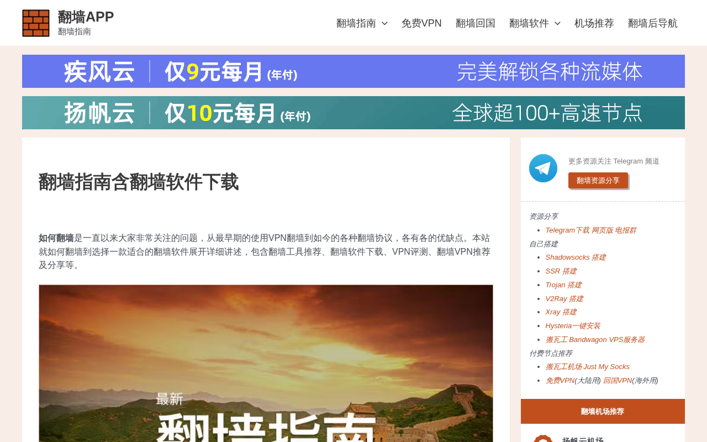This screenshot has height=442, width=707.
Task: Open the Shadowsocks 搭建 link
Action: click(576, 257)
